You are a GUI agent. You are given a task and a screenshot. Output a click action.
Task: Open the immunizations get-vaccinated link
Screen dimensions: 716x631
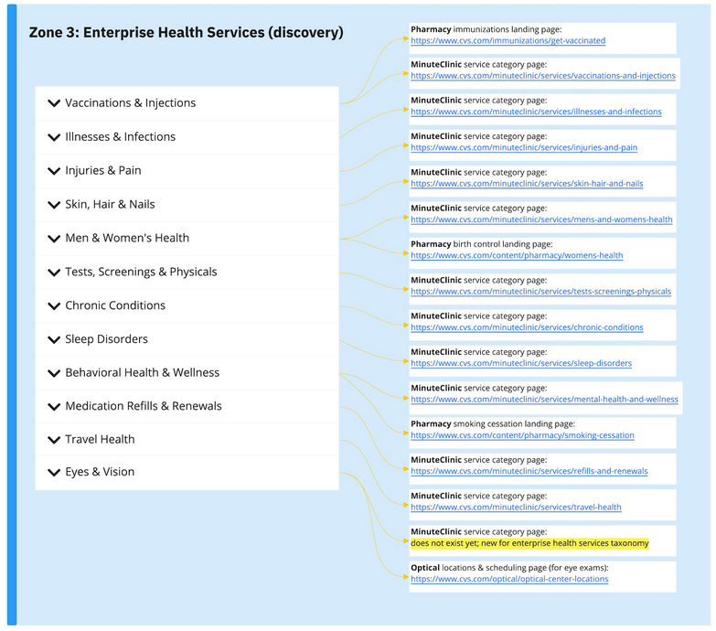click(x=508, y=41)
